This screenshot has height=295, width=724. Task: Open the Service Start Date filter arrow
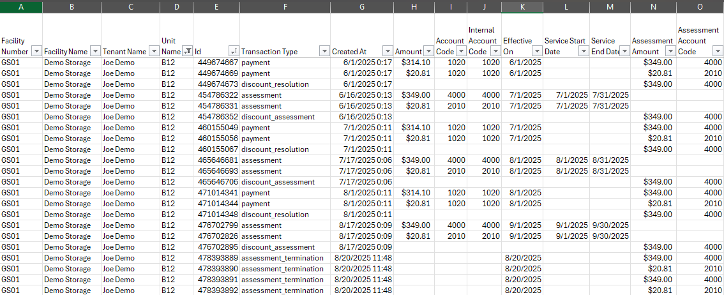tap(584, 52)
